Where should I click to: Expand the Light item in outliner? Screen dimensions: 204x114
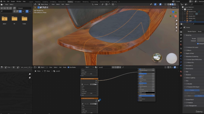[185, 21]
